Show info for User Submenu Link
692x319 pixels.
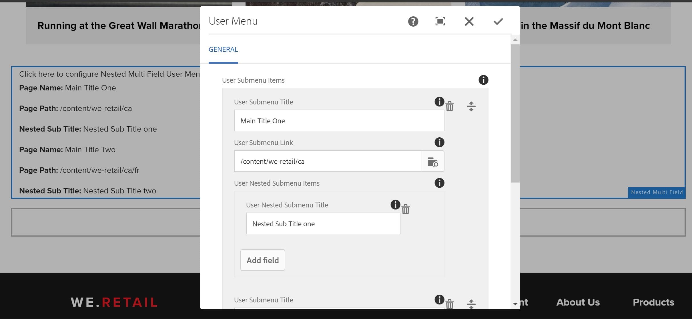point(439,142)
